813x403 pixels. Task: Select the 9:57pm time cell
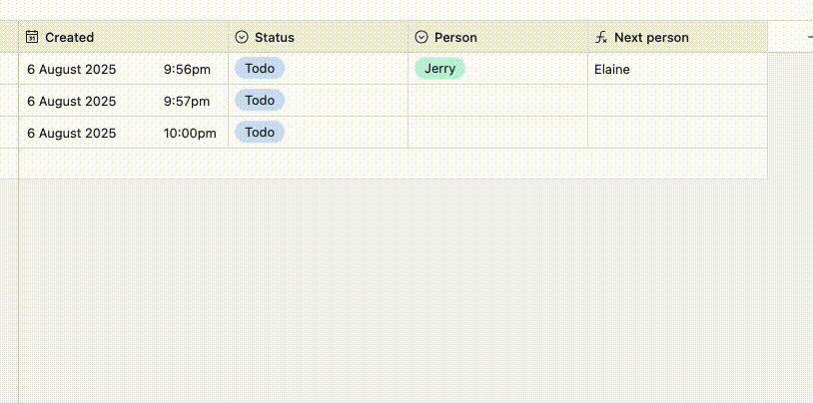(x=187, y=101)
